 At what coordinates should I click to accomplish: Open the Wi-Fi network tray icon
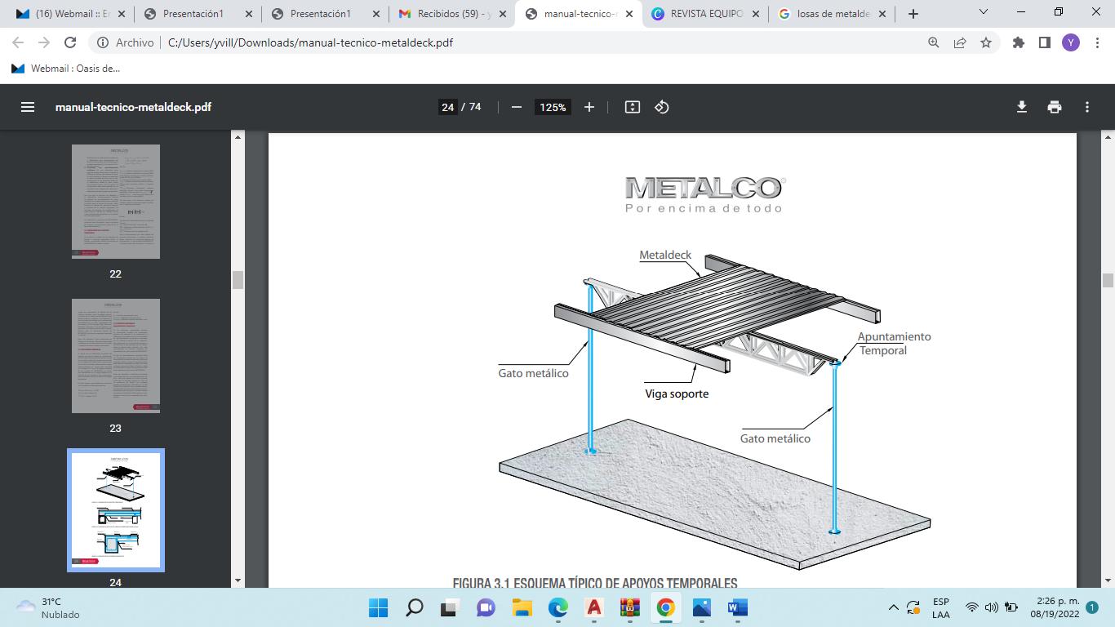pyautogui.click(x=972, y=607)
